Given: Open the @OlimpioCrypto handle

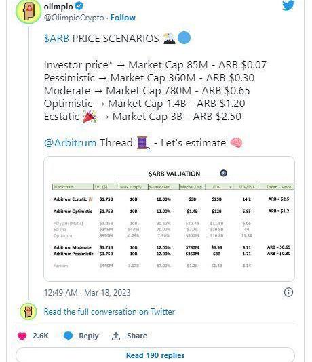Looking at the screenshot, I should tap(74, 18).
